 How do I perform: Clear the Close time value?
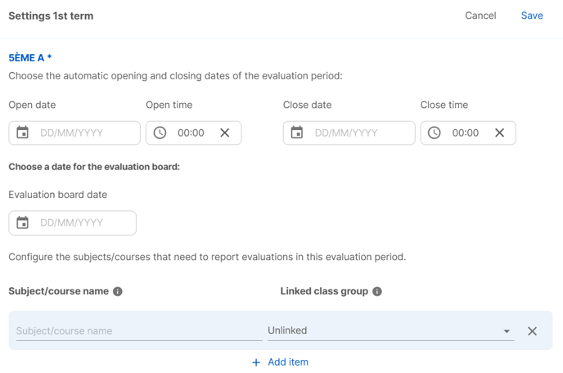(499, 133)
